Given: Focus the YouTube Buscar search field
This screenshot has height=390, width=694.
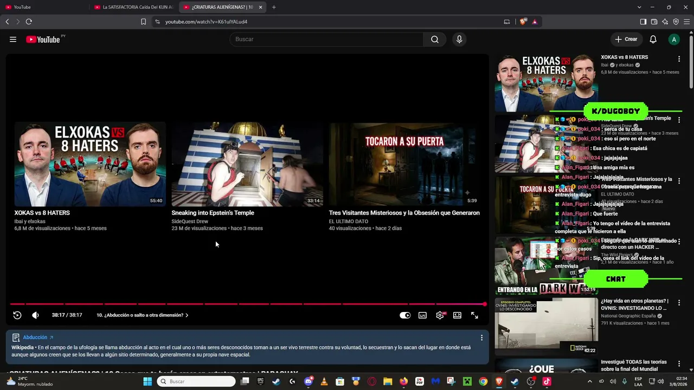Looking at the screenshot, I should [x=326, y=39].
